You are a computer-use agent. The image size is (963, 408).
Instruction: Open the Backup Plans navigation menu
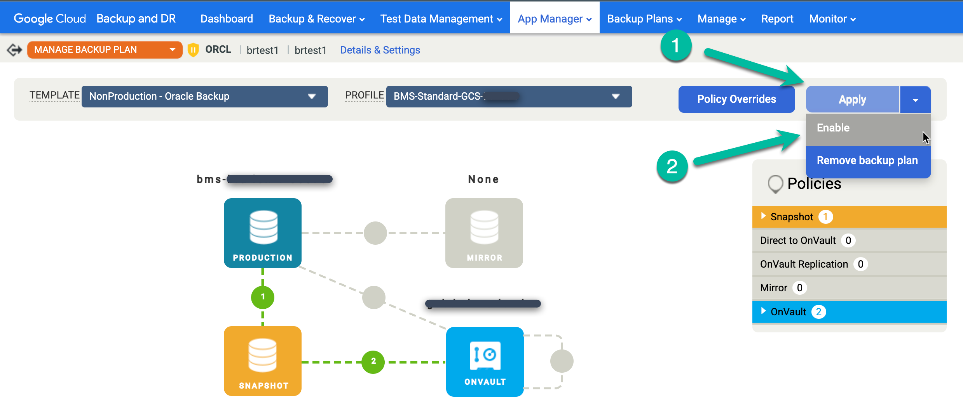pyautogui.click(x=643, y=18)
